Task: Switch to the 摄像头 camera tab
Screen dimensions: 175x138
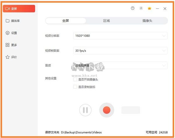Action: 147,21
